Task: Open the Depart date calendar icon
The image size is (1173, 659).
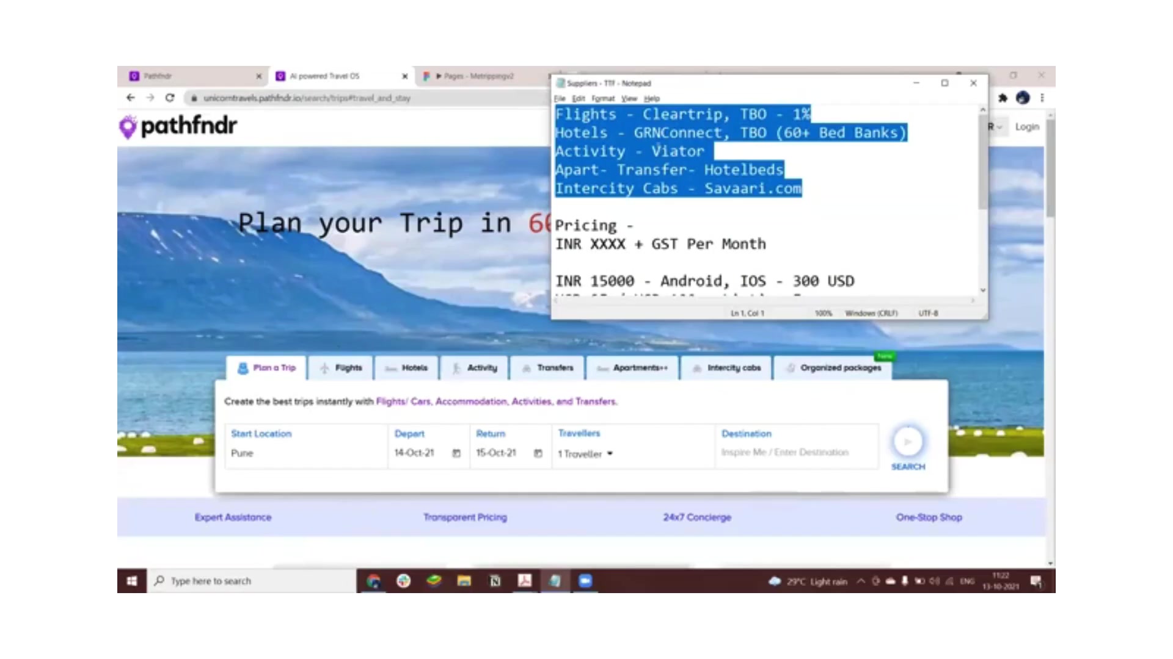Action: (456, 453)
